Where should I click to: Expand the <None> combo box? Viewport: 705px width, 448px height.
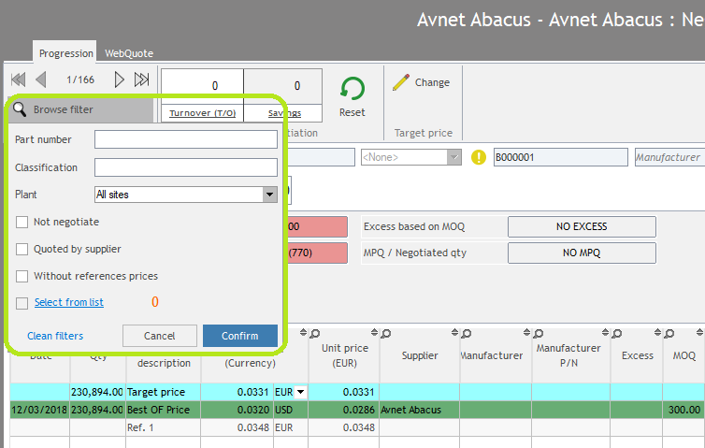point(454,158)
